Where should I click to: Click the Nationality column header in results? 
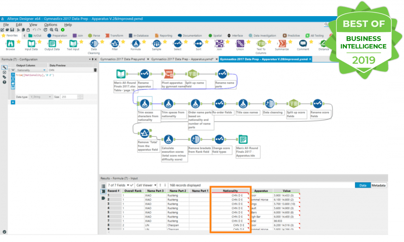coord(230,191)
